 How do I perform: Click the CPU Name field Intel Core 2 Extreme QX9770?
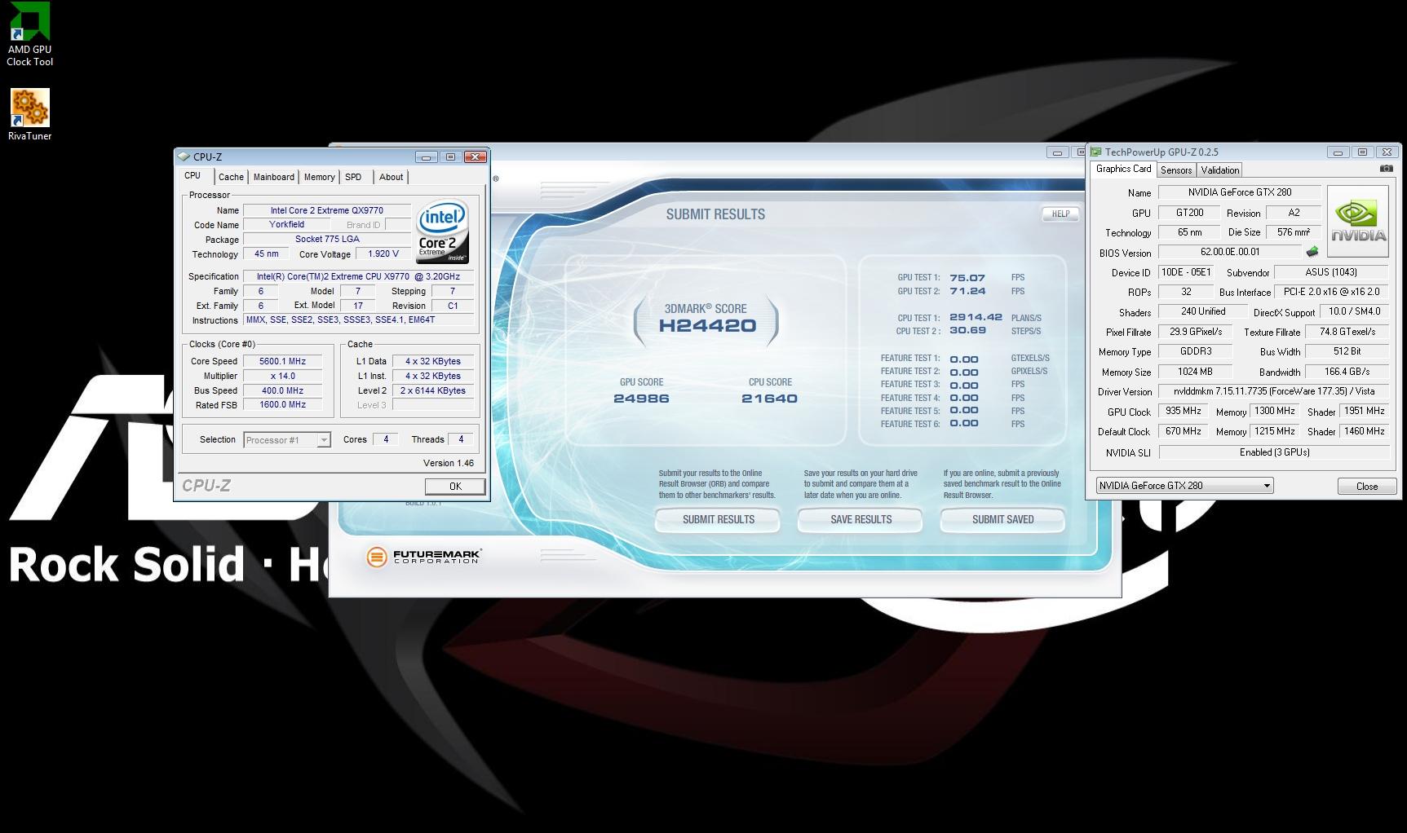click(x=327, y=210)
